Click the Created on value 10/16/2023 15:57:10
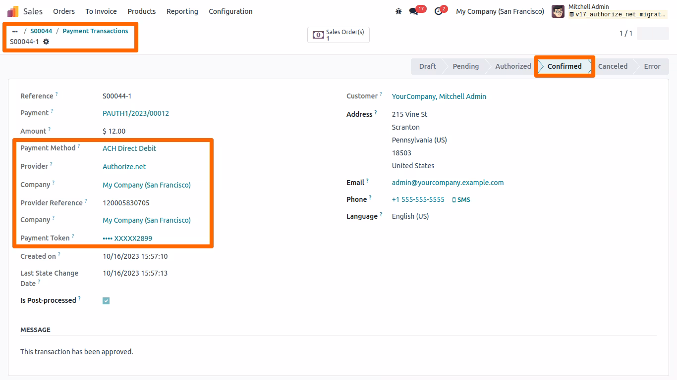Image resolution: width=677 pixels, height=380 pixels. pyautogui.click(x=135, y=256)
